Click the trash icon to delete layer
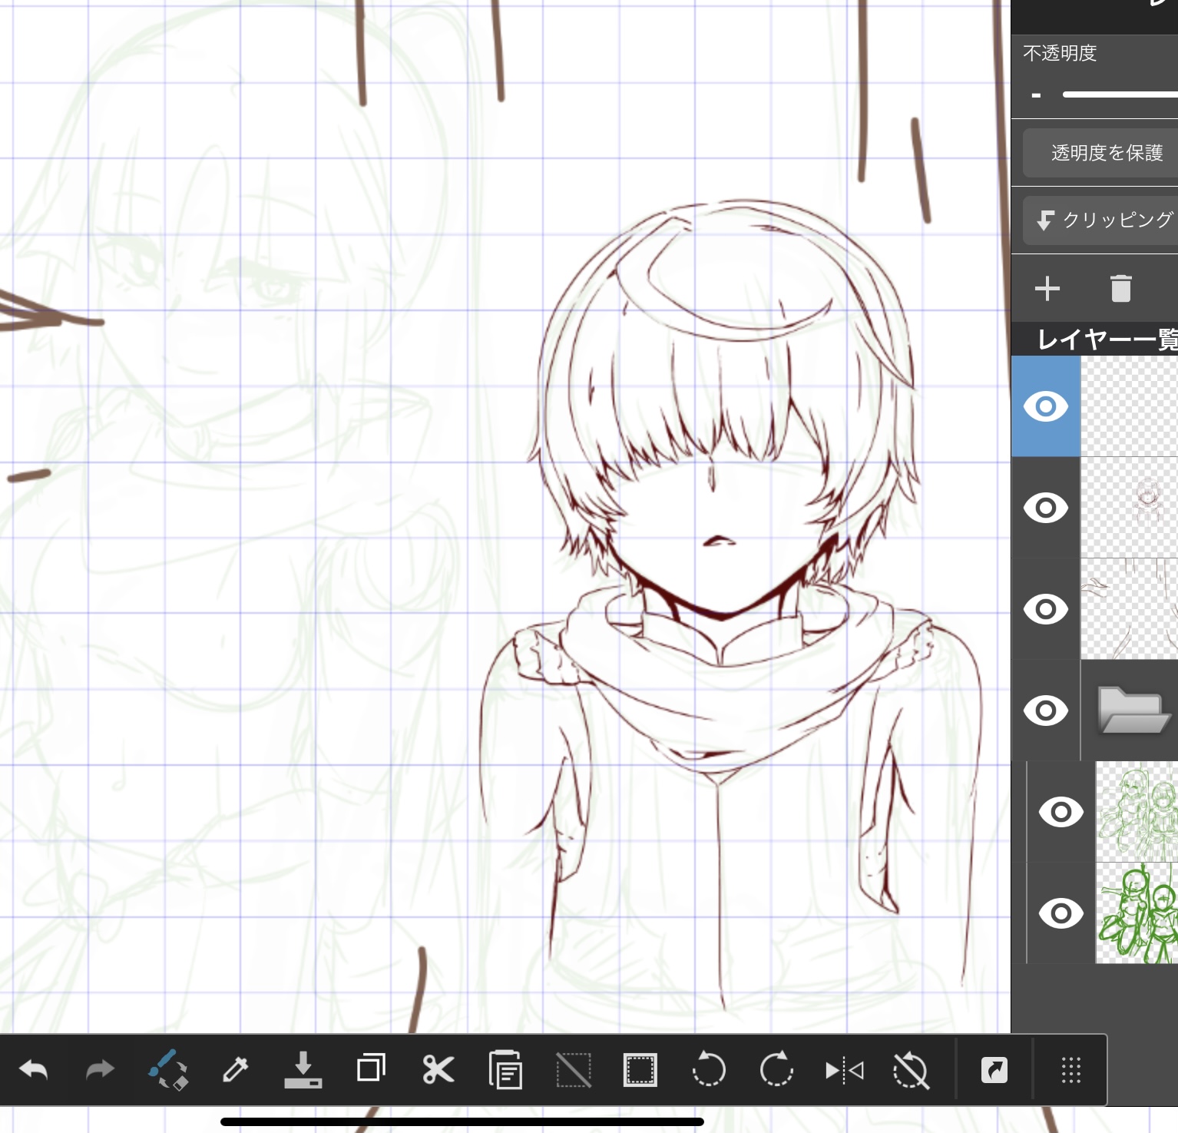 click(x=1120, y=289)
